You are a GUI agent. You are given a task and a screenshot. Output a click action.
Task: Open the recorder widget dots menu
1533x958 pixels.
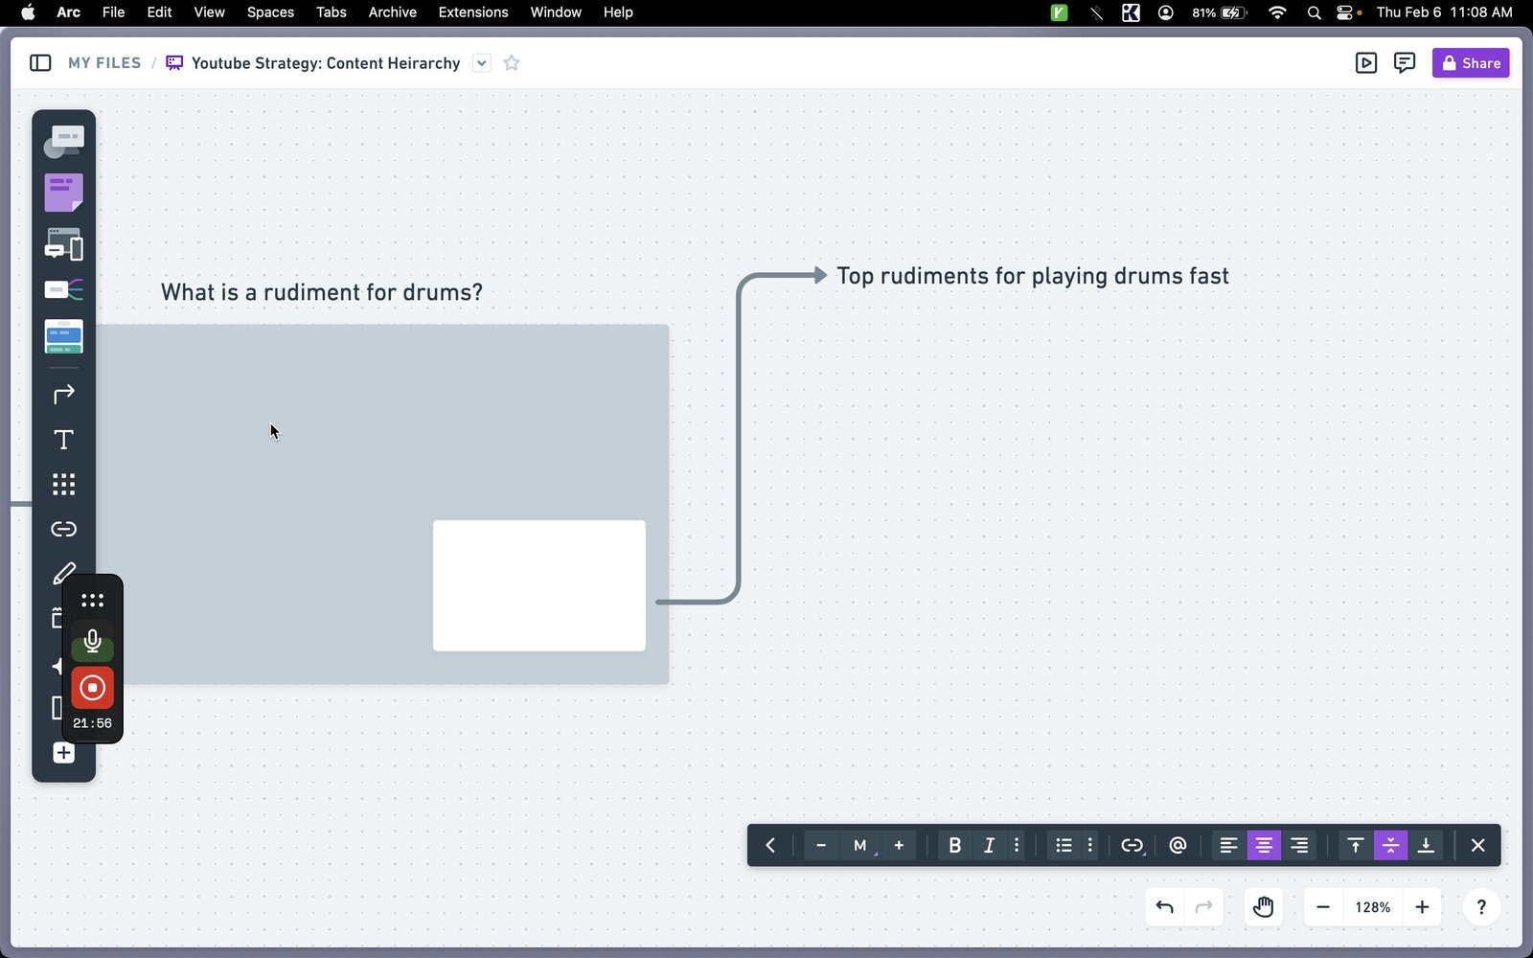pos(92,601)
